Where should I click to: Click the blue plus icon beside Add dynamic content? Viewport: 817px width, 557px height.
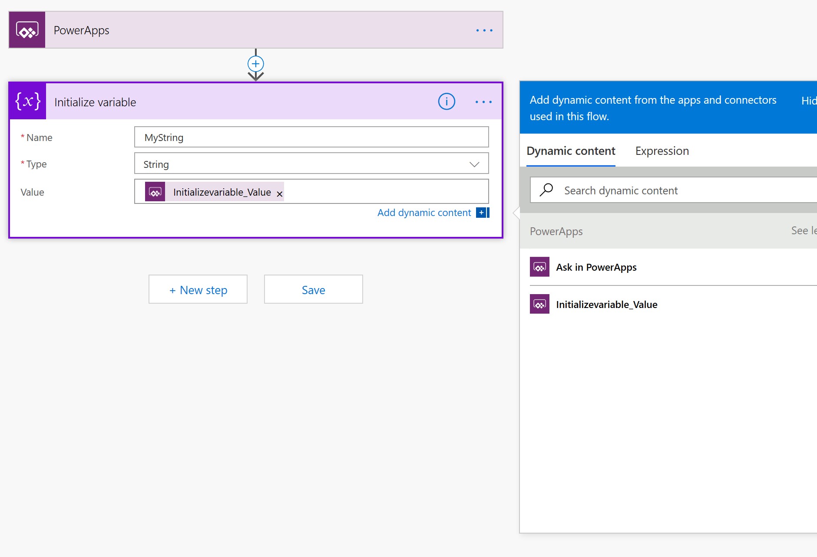(483, 213)
